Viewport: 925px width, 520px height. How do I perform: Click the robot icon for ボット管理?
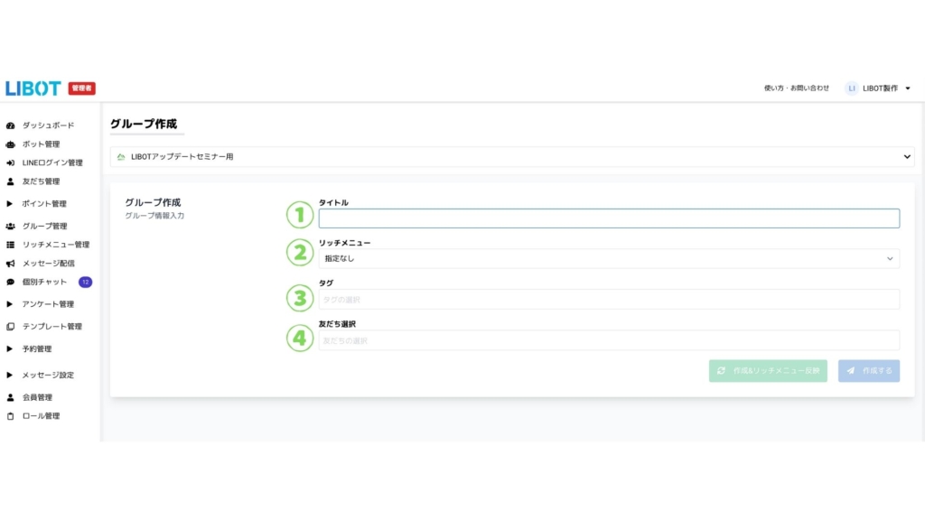click(x=11, y=144)
